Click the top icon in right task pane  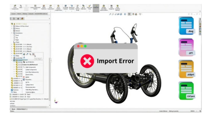(200, 19)
